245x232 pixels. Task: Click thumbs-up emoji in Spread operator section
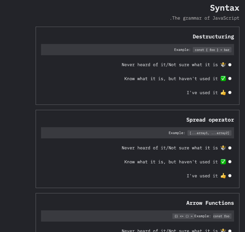[x=223, y=176]
